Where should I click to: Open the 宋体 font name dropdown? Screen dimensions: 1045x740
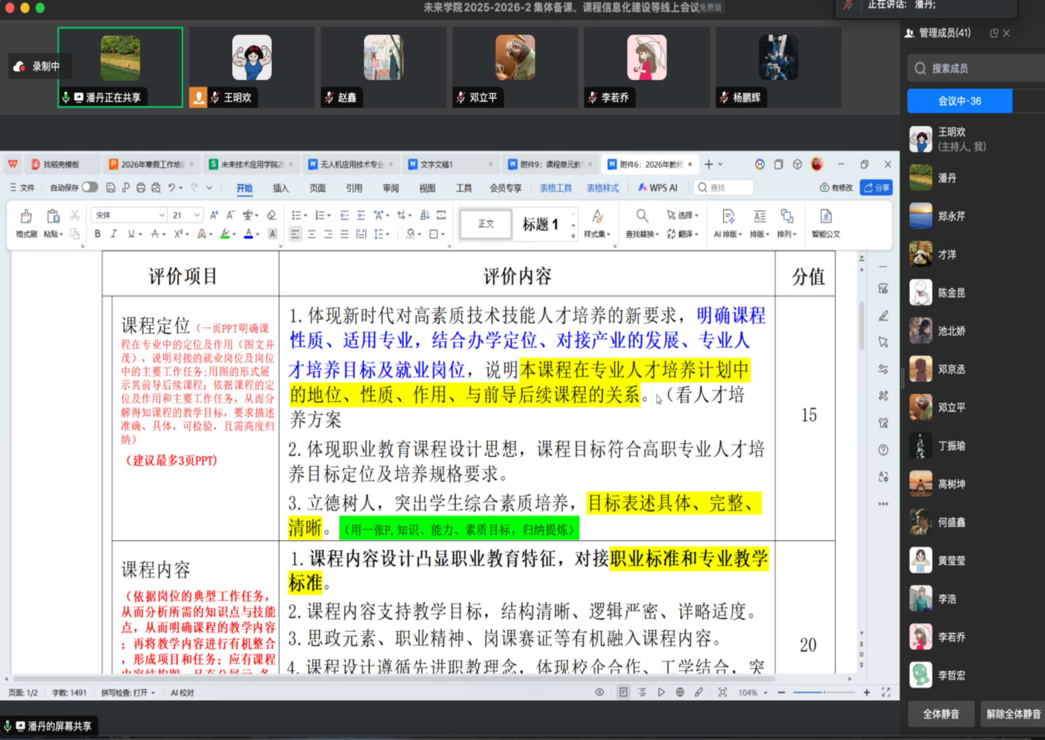(x=161, y=215)
